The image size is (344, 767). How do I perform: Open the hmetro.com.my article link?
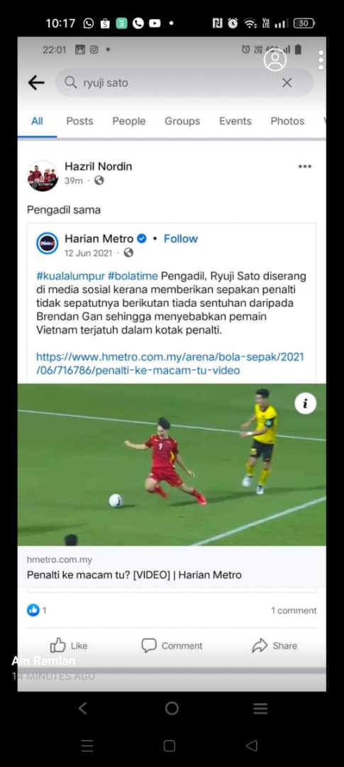pyautogui.click(x=170, y=364)
